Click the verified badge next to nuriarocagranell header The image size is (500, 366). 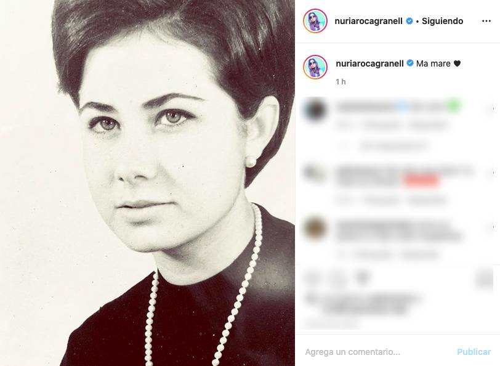coord(409,20)
